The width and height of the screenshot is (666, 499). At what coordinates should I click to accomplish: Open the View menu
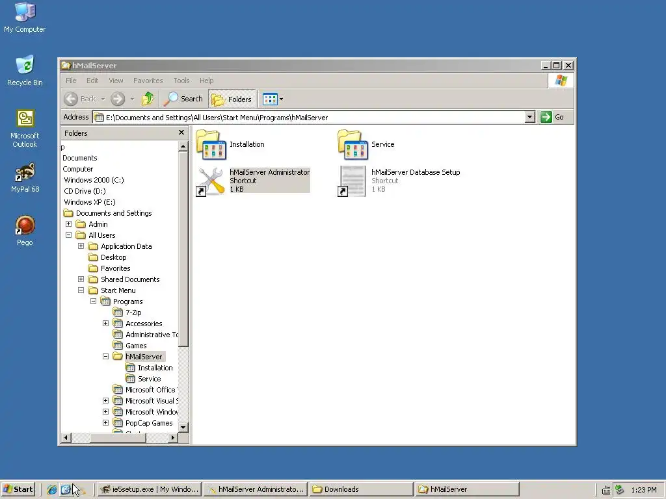116,81
